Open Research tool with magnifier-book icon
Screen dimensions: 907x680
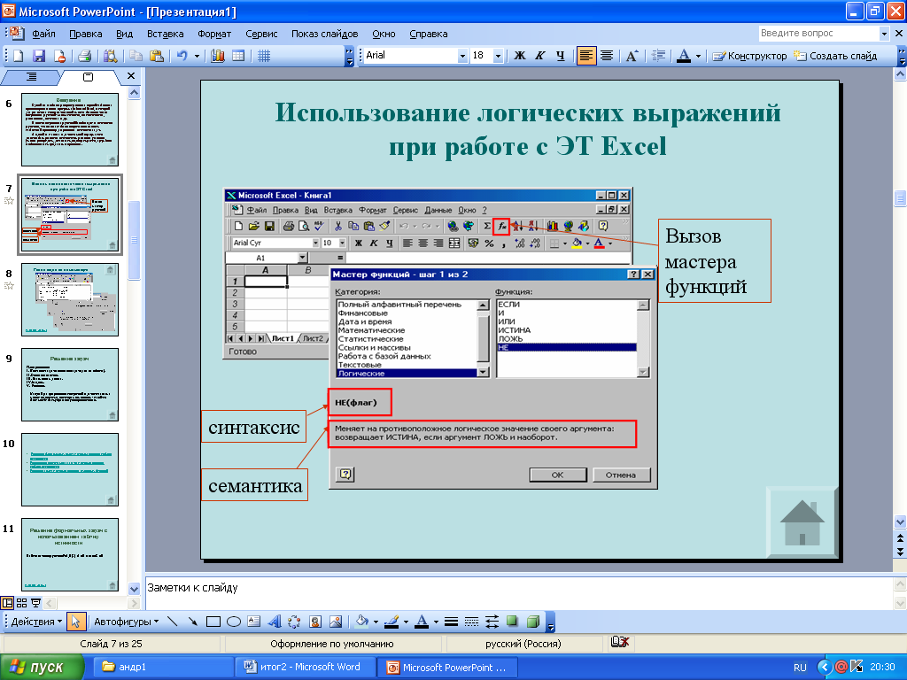pos(110,56)
